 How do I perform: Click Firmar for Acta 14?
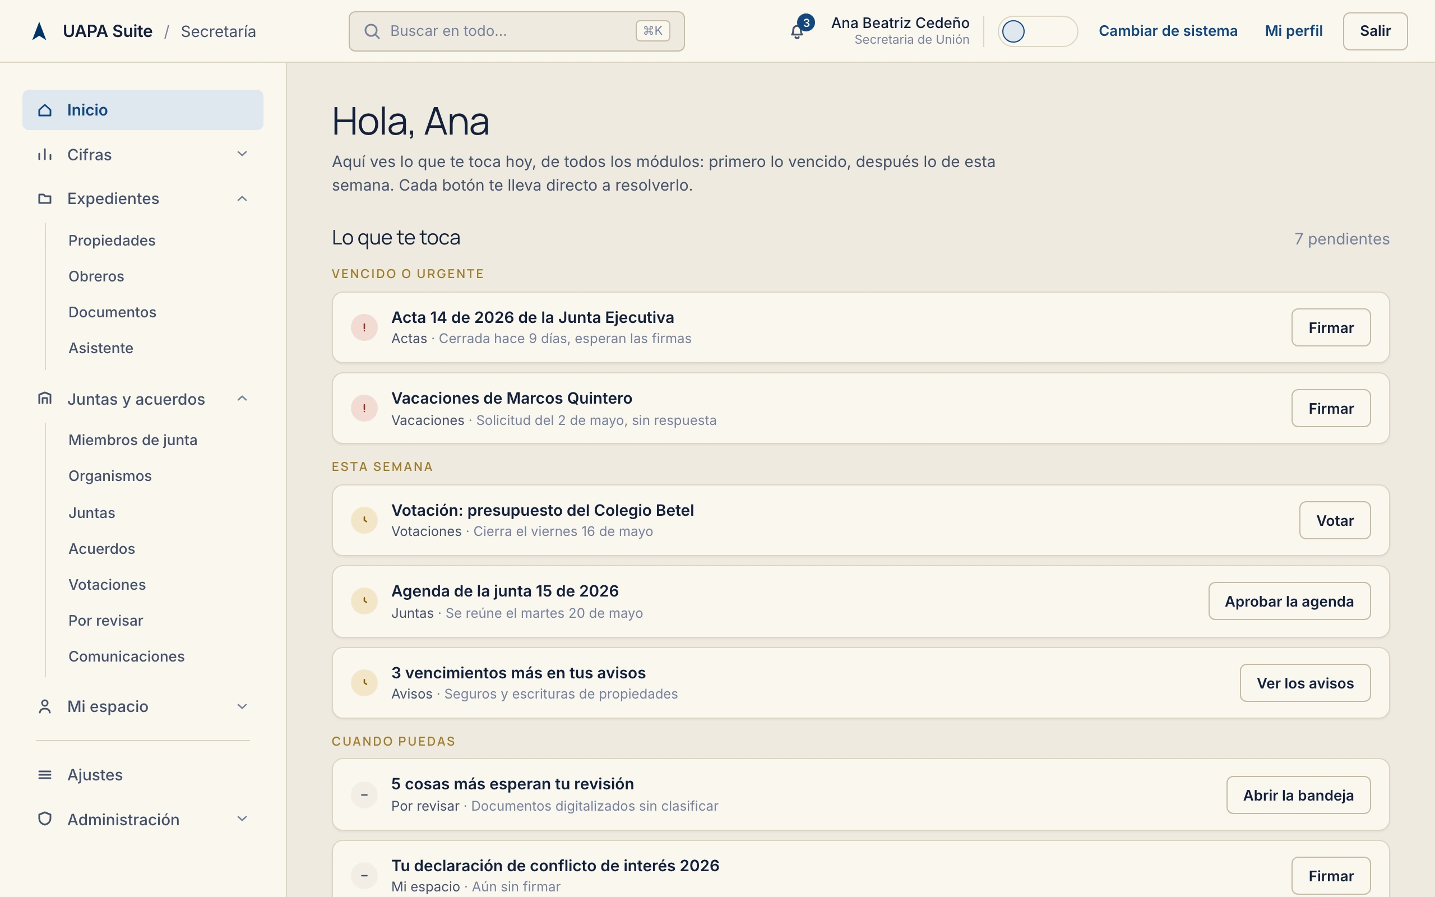pos(1331,327)
